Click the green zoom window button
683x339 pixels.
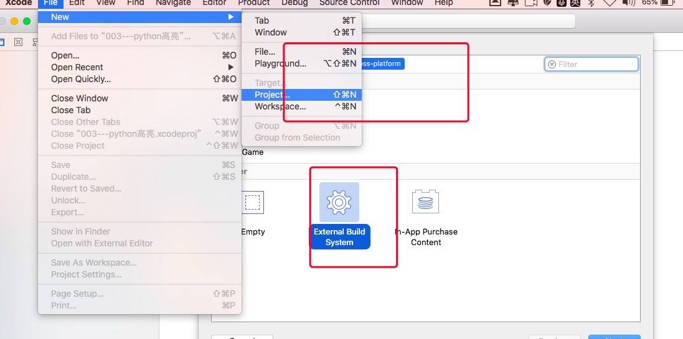(x=27, y=21)
